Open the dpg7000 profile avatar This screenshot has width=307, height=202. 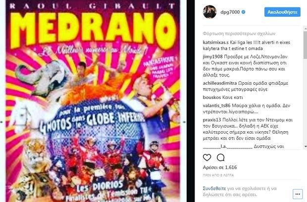coord(209,12)
